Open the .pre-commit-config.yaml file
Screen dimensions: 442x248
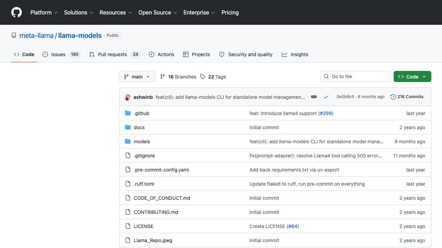click(161, 170)
